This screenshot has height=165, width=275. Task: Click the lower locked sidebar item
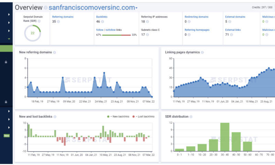(x=6, y=102)
